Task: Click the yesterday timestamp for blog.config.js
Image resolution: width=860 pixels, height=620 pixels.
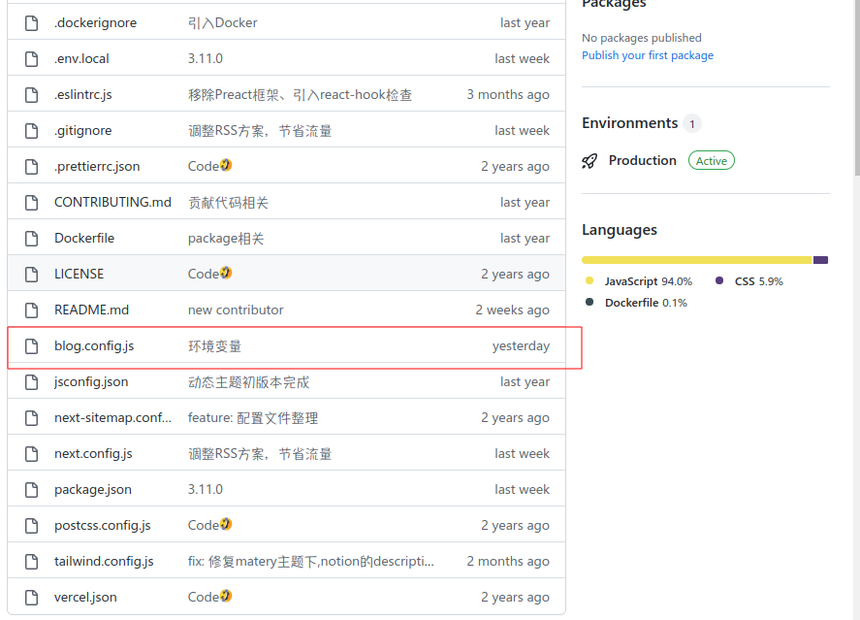Action: pos(522,345)
